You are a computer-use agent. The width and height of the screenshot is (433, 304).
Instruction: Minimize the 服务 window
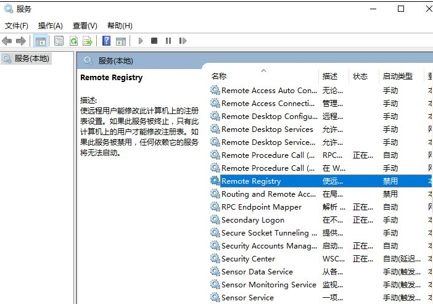tap(373, 9)
